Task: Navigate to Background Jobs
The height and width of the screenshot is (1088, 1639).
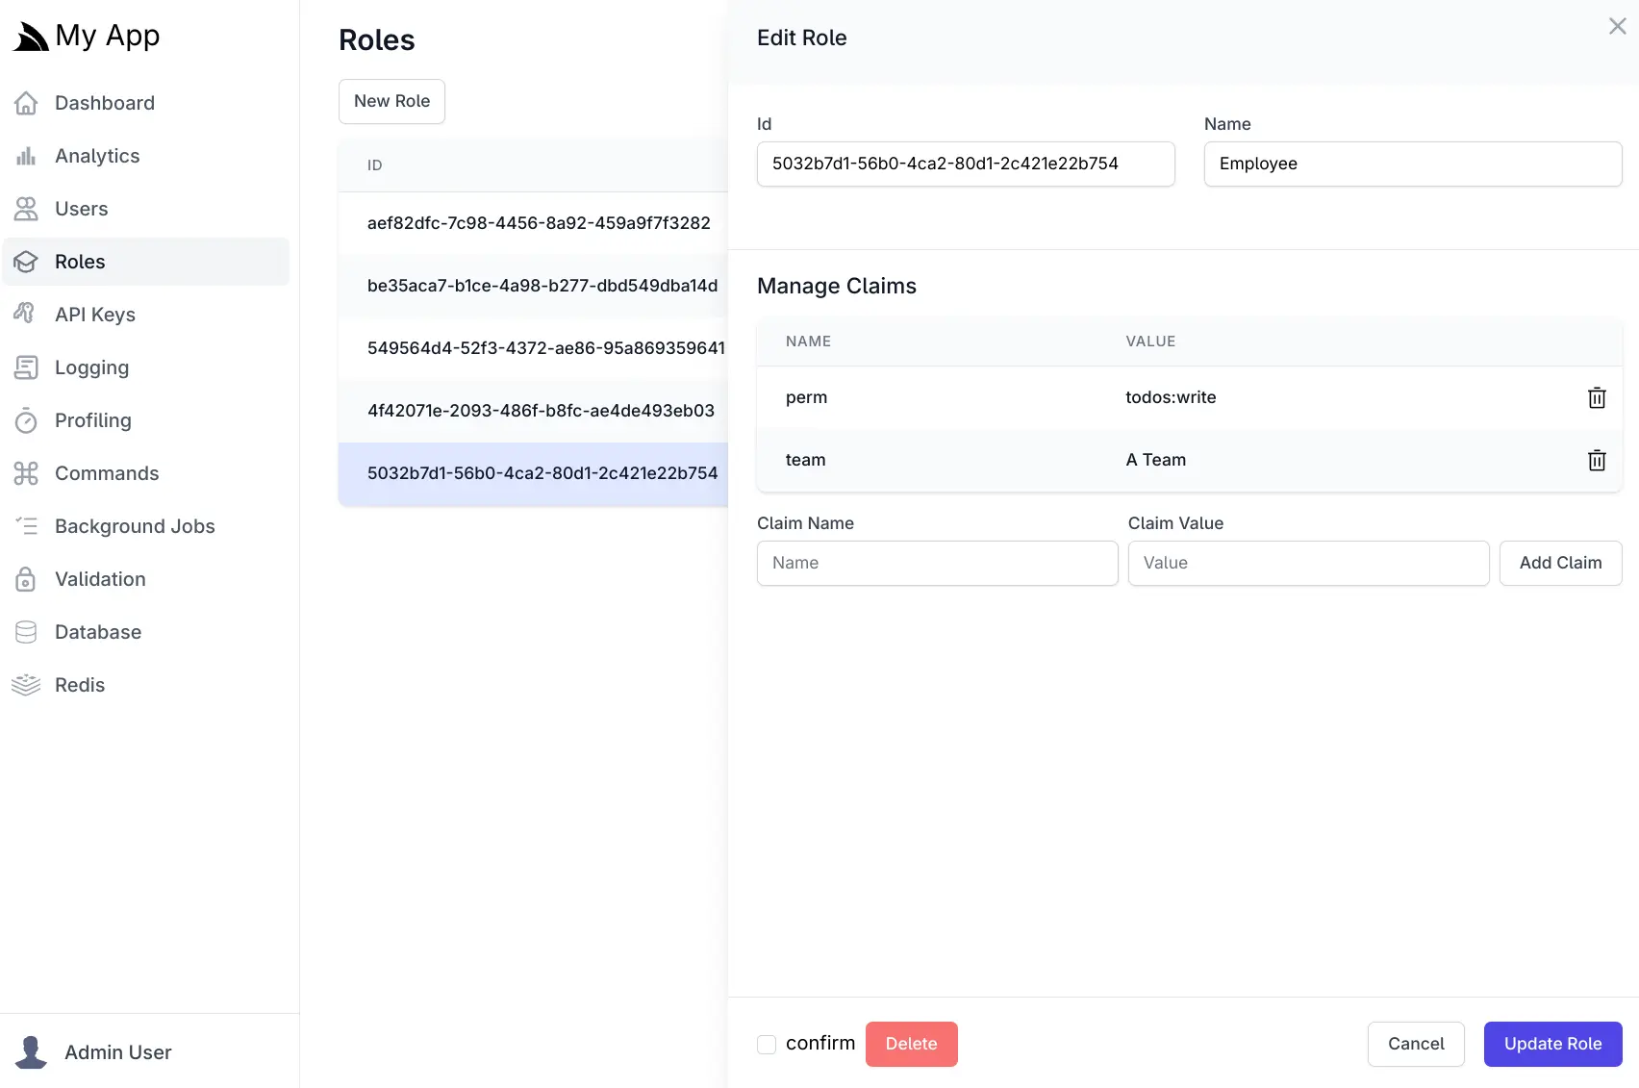Action: (x=134, y=526)
